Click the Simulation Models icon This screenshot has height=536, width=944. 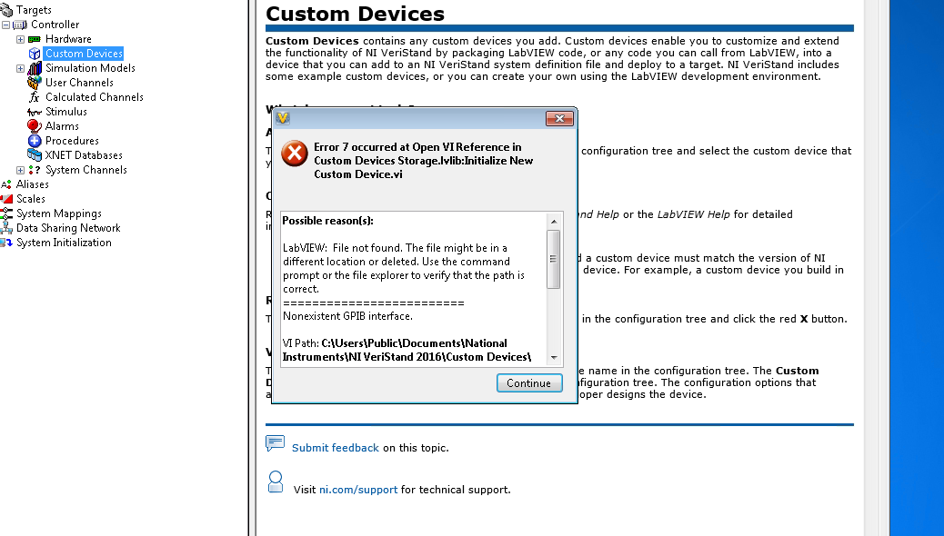pos(35,68)
